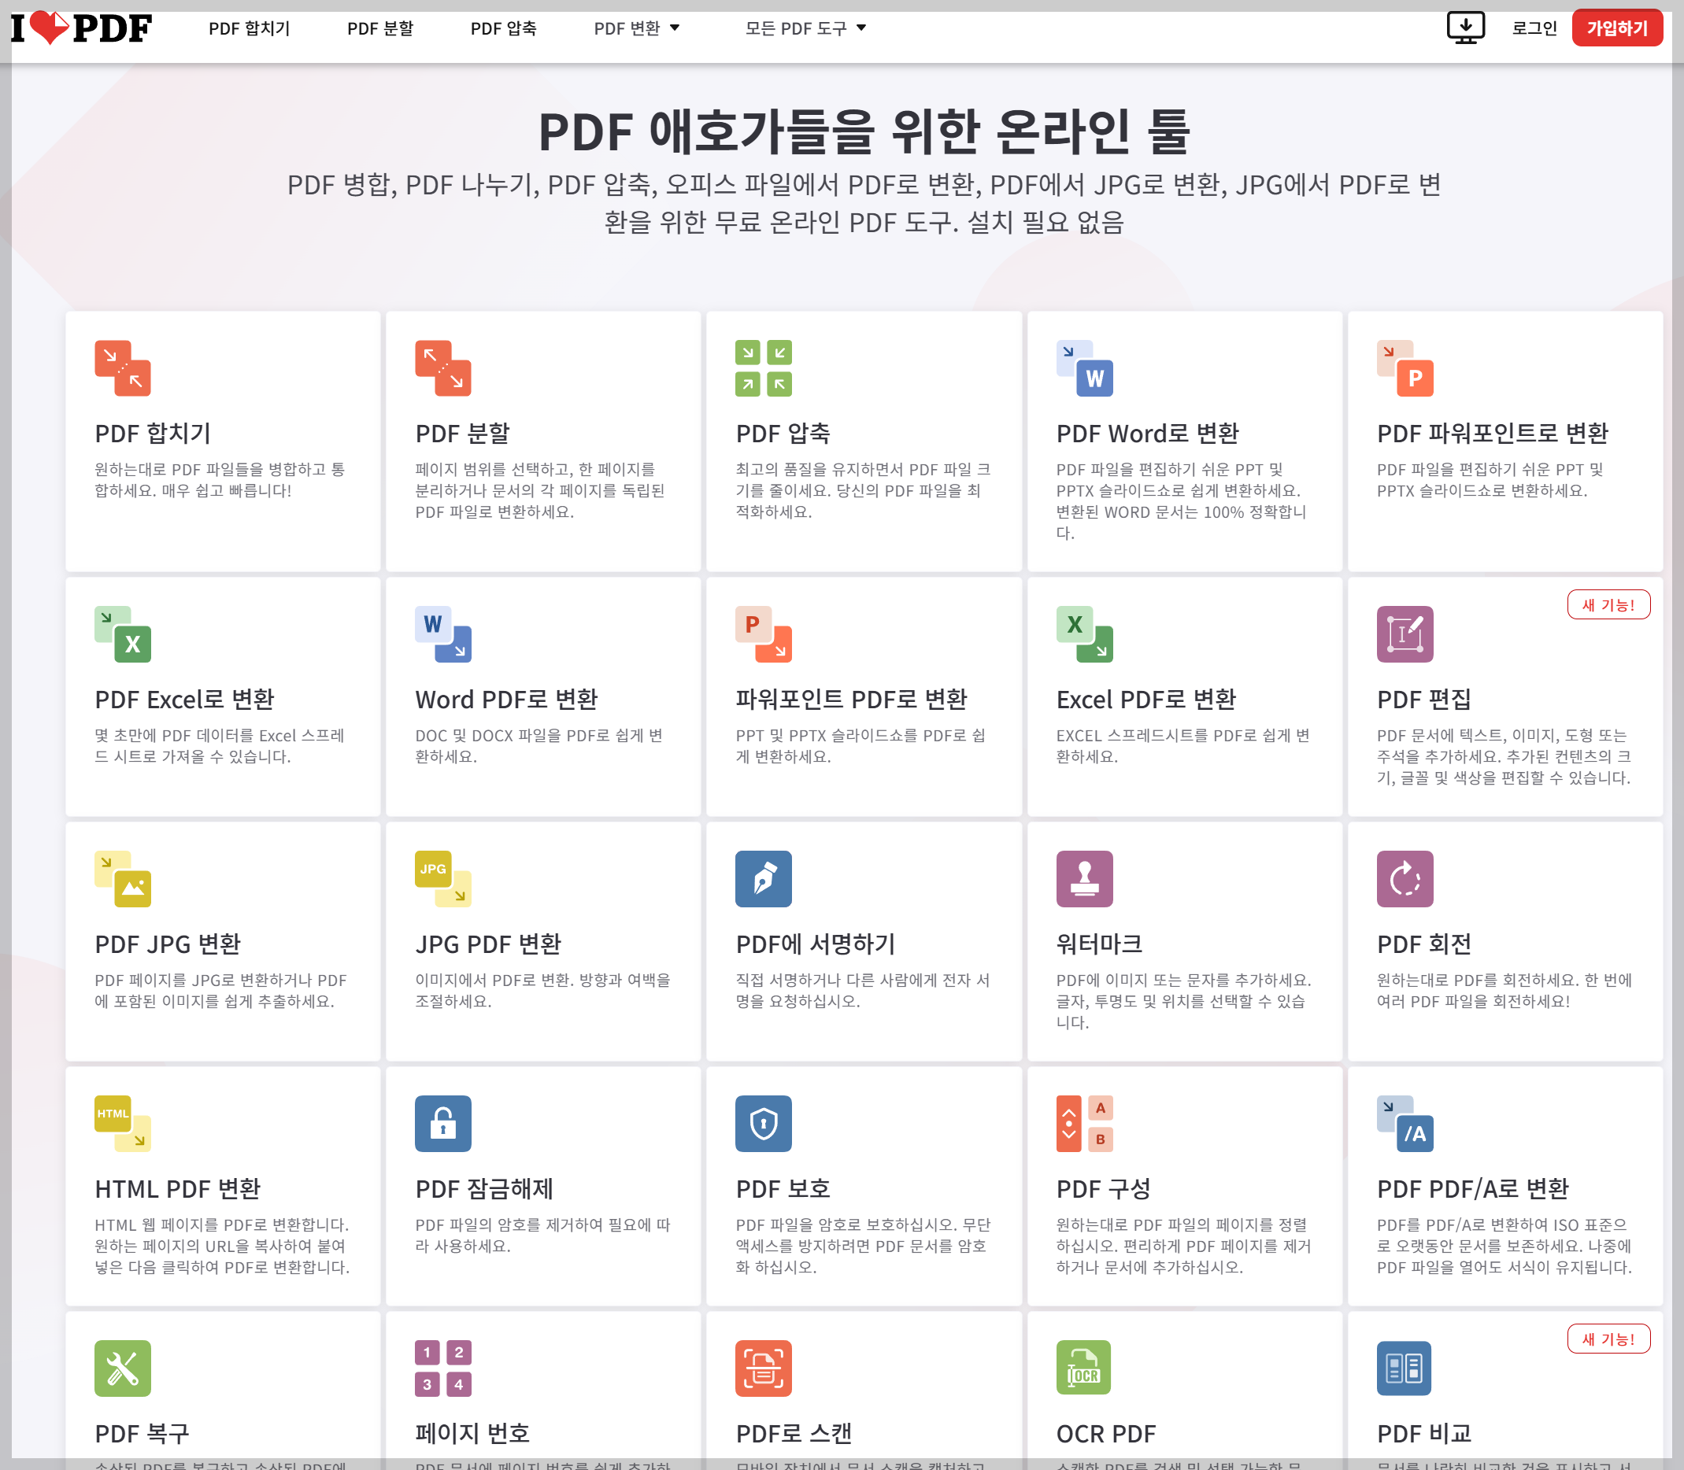Click the 워터마크 stamp icon

(x=1084, y=878)
